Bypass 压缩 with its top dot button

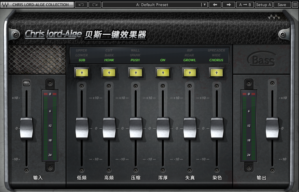coord(136,86)
